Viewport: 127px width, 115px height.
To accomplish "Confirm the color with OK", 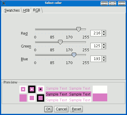I will pyautogui.click(x=48, y=109).
